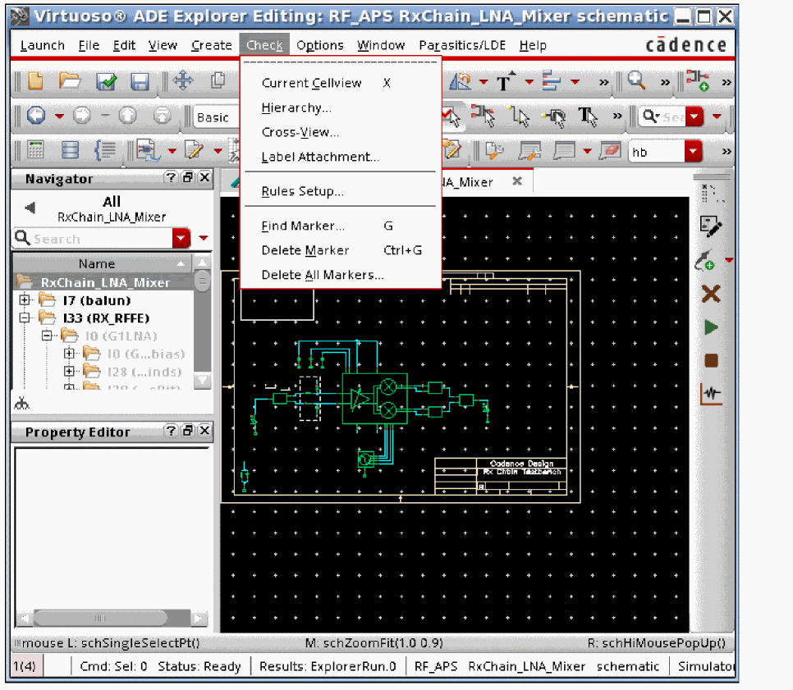Click the magnifier zoom toolbar icon
Screen dimensions: 793x690
click(636, 80)
